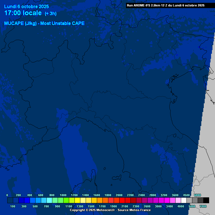Pick the bright yellow legend swatch
The height and width of the screenshot is (215, 215).
coord(77,200)
